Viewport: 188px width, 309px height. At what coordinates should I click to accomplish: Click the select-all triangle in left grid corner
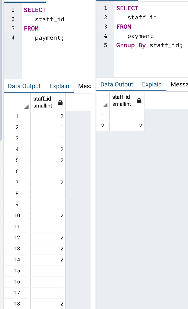[26, 107]
